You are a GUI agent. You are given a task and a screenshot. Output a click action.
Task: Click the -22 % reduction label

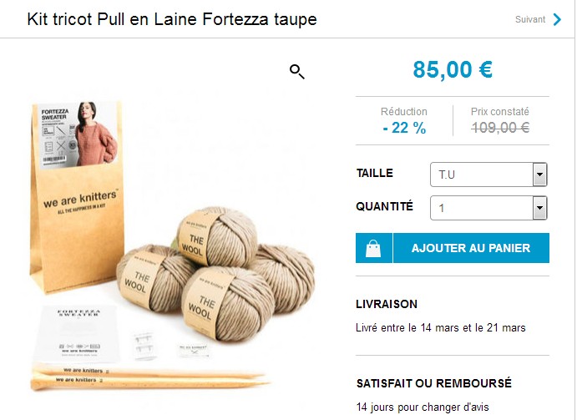[404, 128]
